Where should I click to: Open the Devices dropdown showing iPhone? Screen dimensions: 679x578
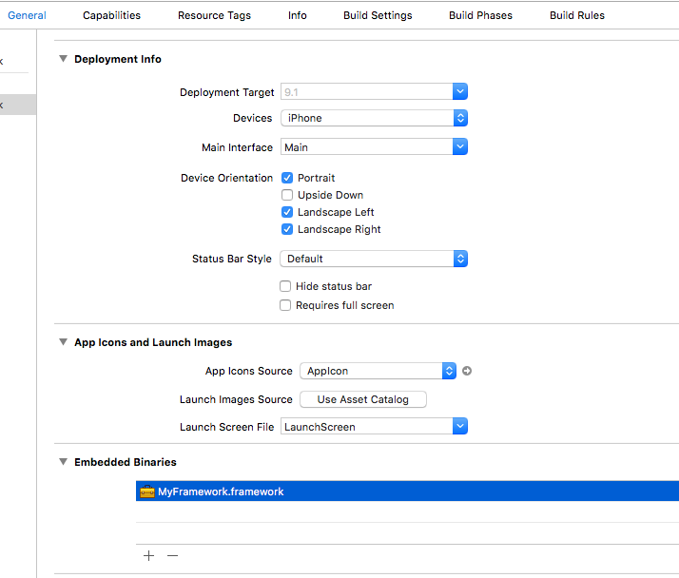[x=373, y=118]
